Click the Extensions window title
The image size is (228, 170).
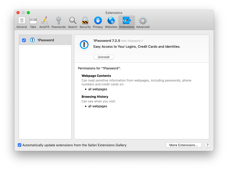114,13
